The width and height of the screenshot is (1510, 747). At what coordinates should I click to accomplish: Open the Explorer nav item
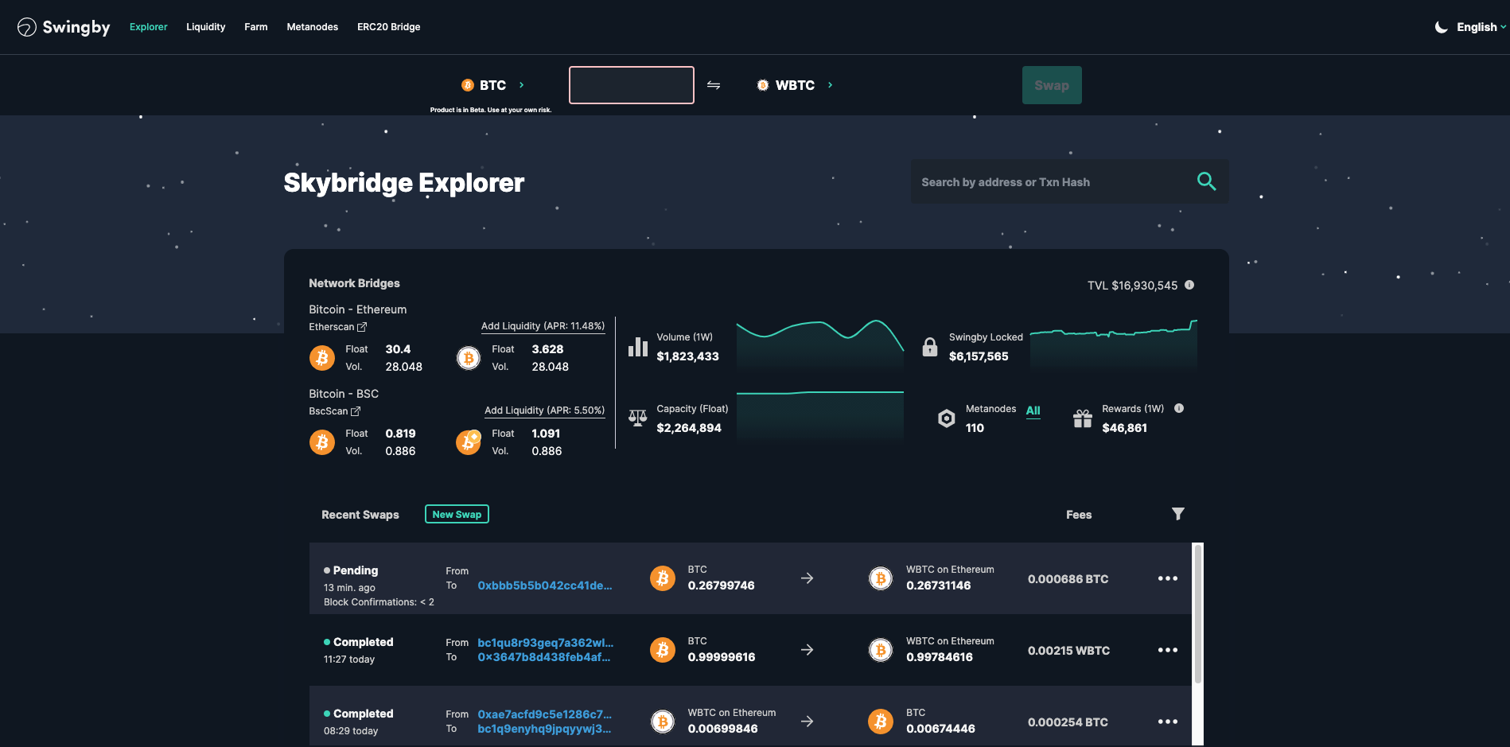point(148,27)
